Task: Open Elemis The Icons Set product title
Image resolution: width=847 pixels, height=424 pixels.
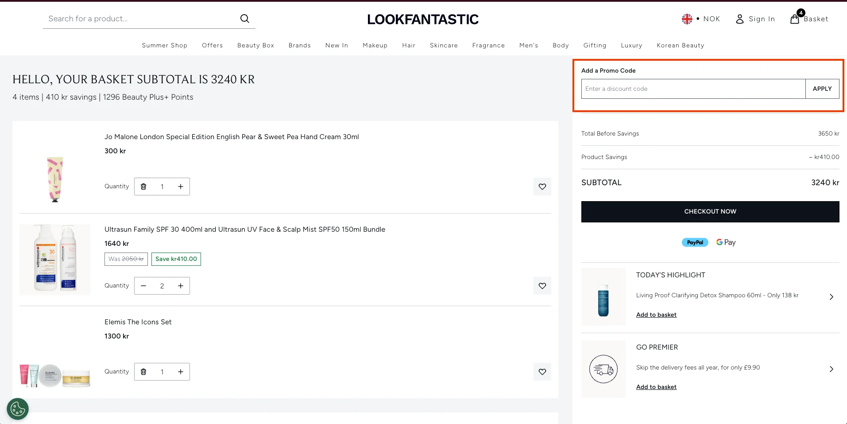Action: click(x=138, y=322)
